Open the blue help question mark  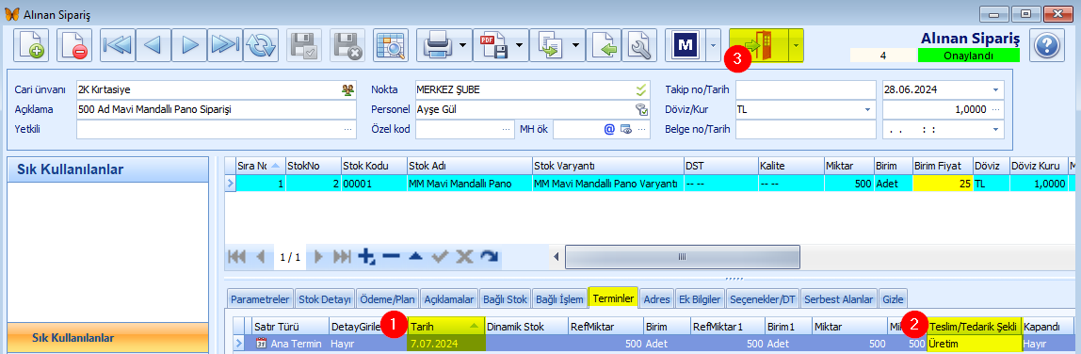(x=1047, y=45)
